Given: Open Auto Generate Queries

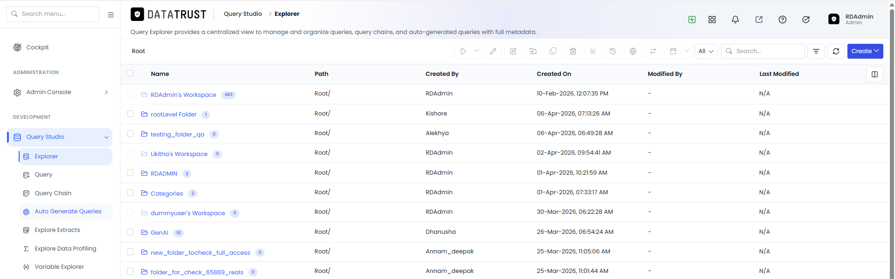Looking at the screenshot, I should tap(65, 211).
